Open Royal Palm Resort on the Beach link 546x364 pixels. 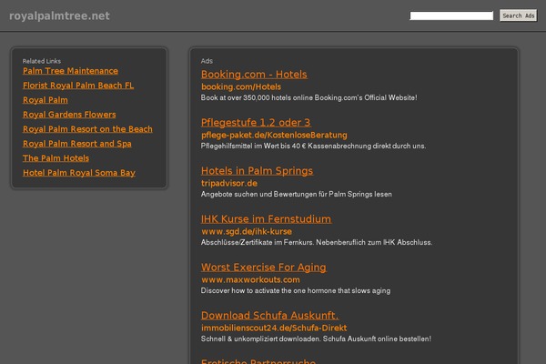tap(87, 129)
